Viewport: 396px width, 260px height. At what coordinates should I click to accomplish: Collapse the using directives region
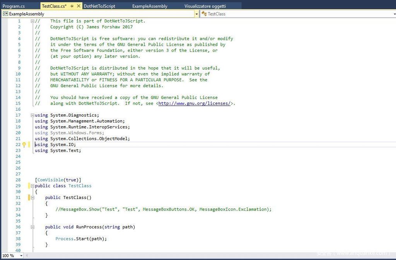(x=32, y=115)
